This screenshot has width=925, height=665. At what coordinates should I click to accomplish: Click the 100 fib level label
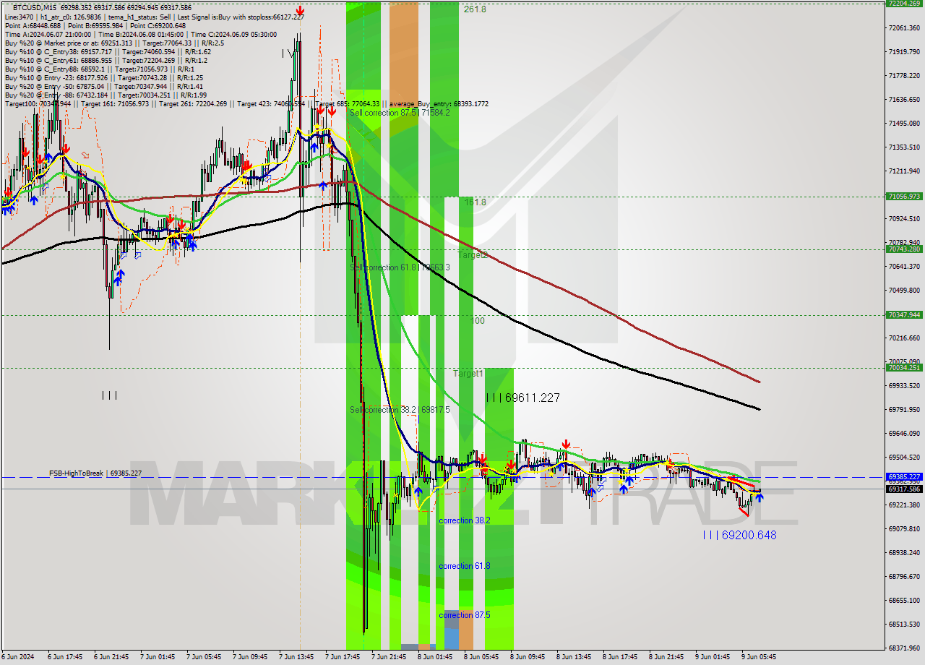click(478, 320)
